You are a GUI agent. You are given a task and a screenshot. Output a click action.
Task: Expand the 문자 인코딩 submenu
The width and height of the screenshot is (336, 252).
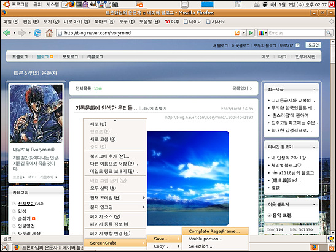[x=144, y=207]
